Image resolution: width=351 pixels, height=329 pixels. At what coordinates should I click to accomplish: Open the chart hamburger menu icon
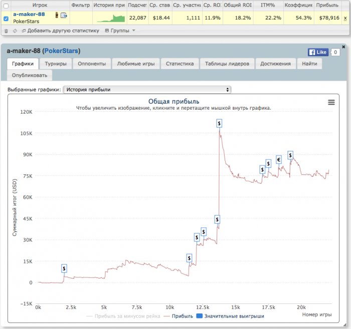coord(331,102)
